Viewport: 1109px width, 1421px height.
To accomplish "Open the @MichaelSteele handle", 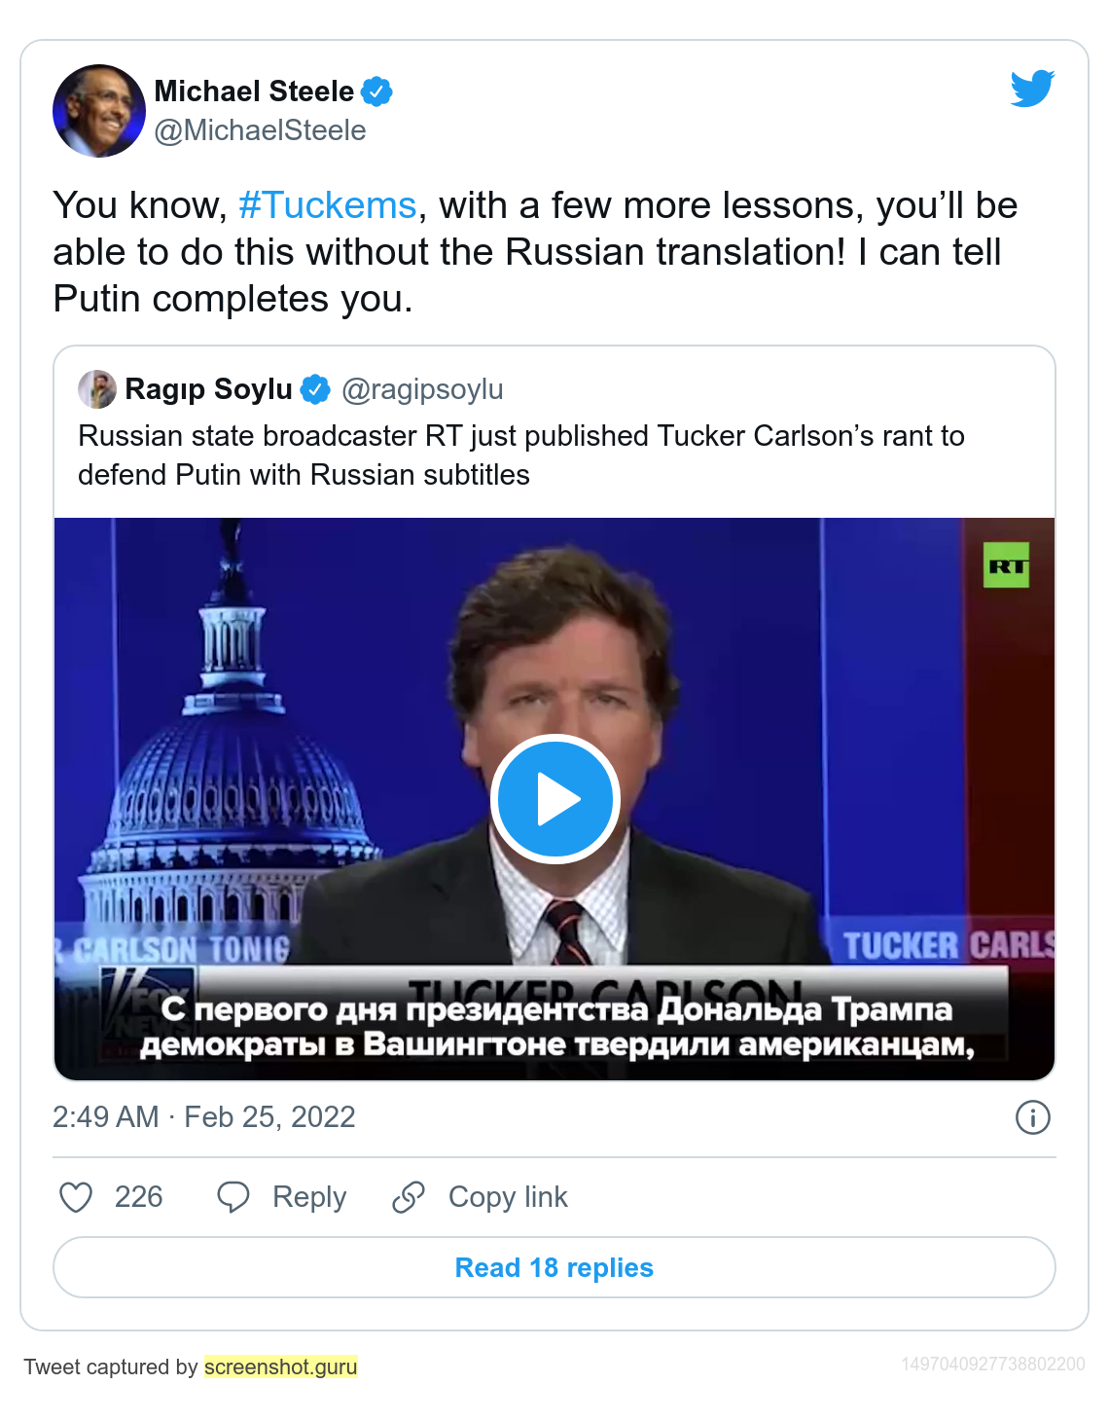I will [261, 130].
